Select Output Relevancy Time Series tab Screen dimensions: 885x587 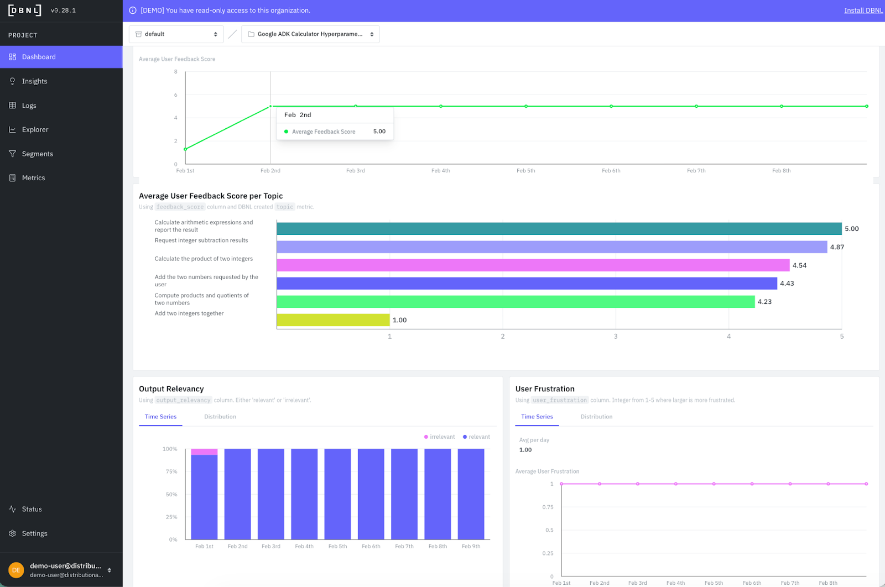[160, 417]
